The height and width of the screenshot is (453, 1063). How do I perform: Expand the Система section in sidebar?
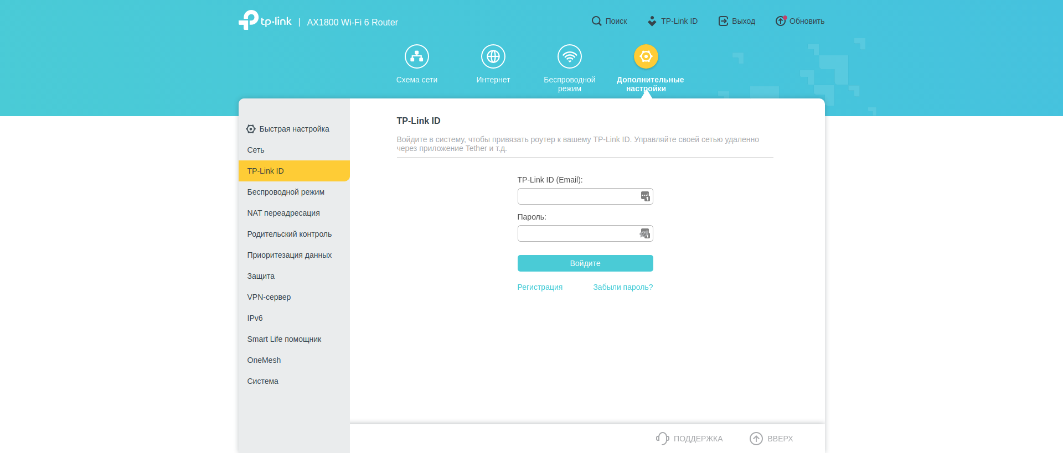[262, 381]
